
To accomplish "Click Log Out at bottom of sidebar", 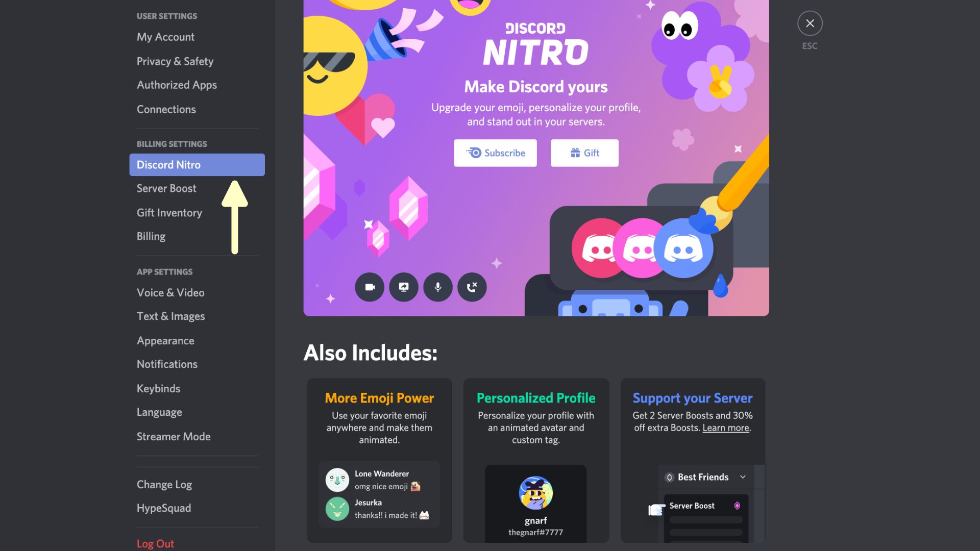I will tap(156, 543).
